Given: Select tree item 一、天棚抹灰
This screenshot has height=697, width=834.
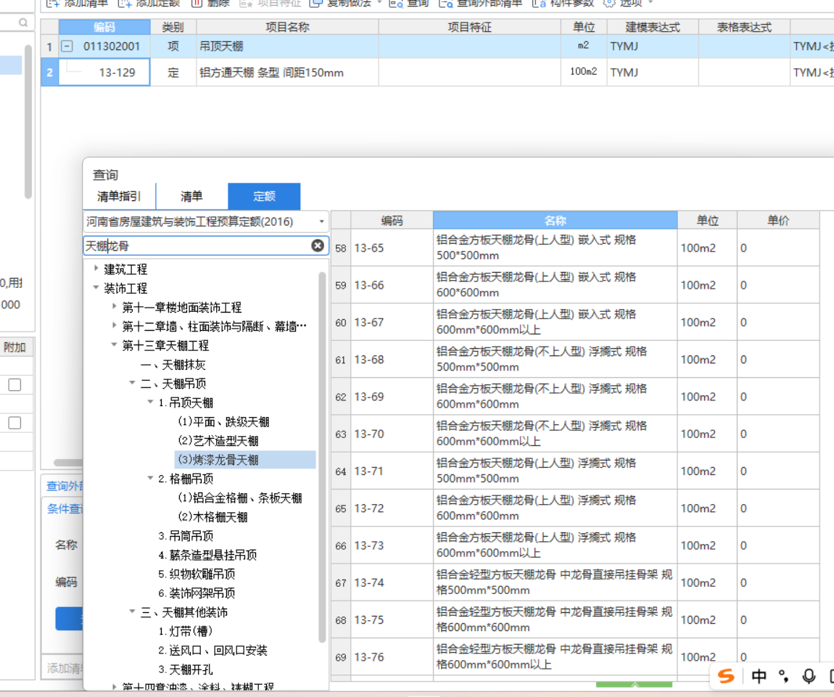Looking at the screenshot, I should [x=173, y=365].
